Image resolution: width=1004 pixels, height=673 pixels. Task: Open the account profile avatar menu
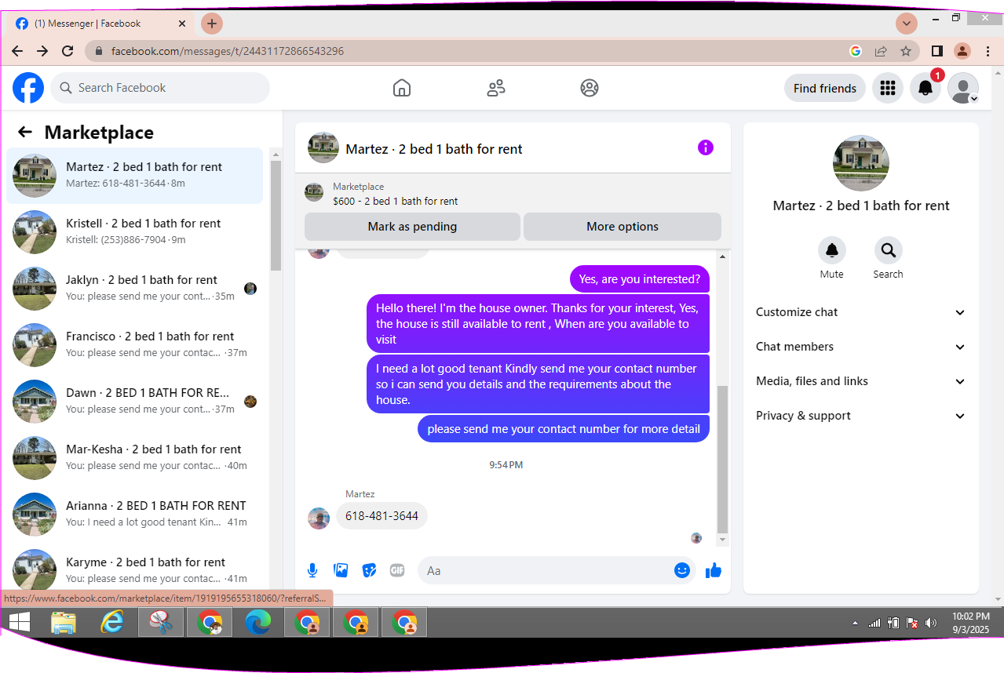pyautogui.click(x=963, y=88)
